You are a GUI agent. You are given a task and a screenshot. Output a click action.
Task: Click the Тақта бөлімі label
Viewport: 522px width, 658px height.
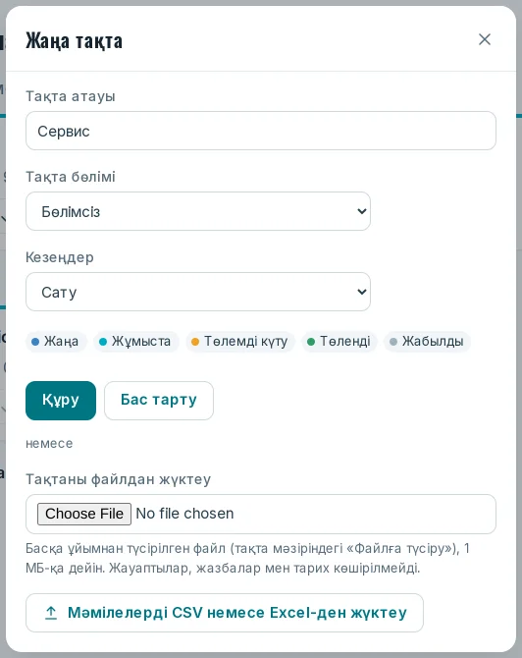tap(71, 177)
